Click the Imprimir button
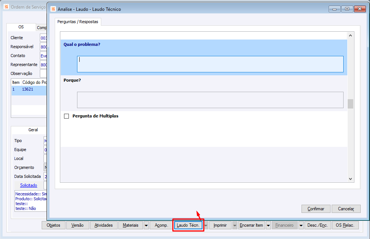 pos(220,225)
